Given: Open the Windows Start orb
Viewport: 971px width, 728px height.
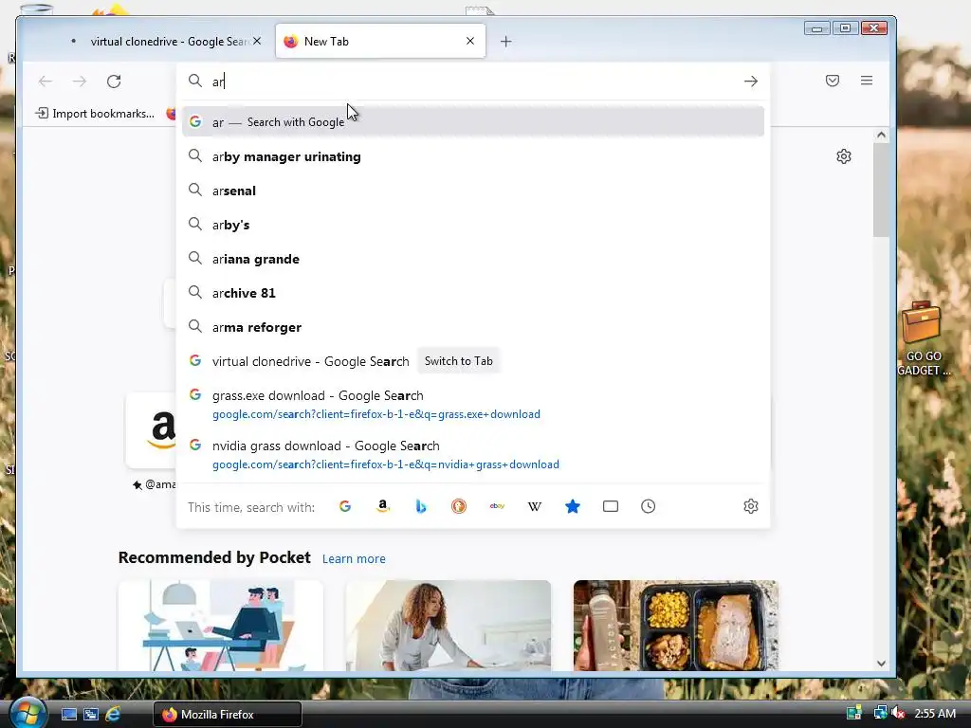Looking at the screenshot, I should (27, 713).
